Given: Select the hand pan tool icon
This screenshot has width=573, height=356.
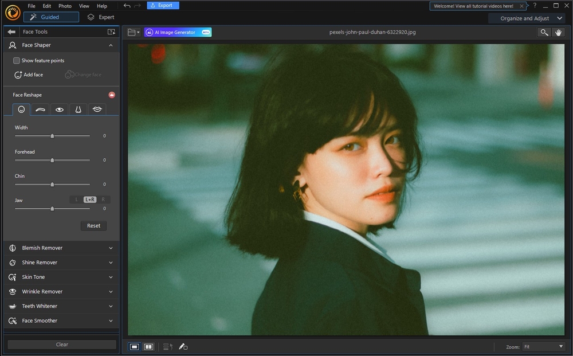Looking at the screenshot, I should click(559, 32).
